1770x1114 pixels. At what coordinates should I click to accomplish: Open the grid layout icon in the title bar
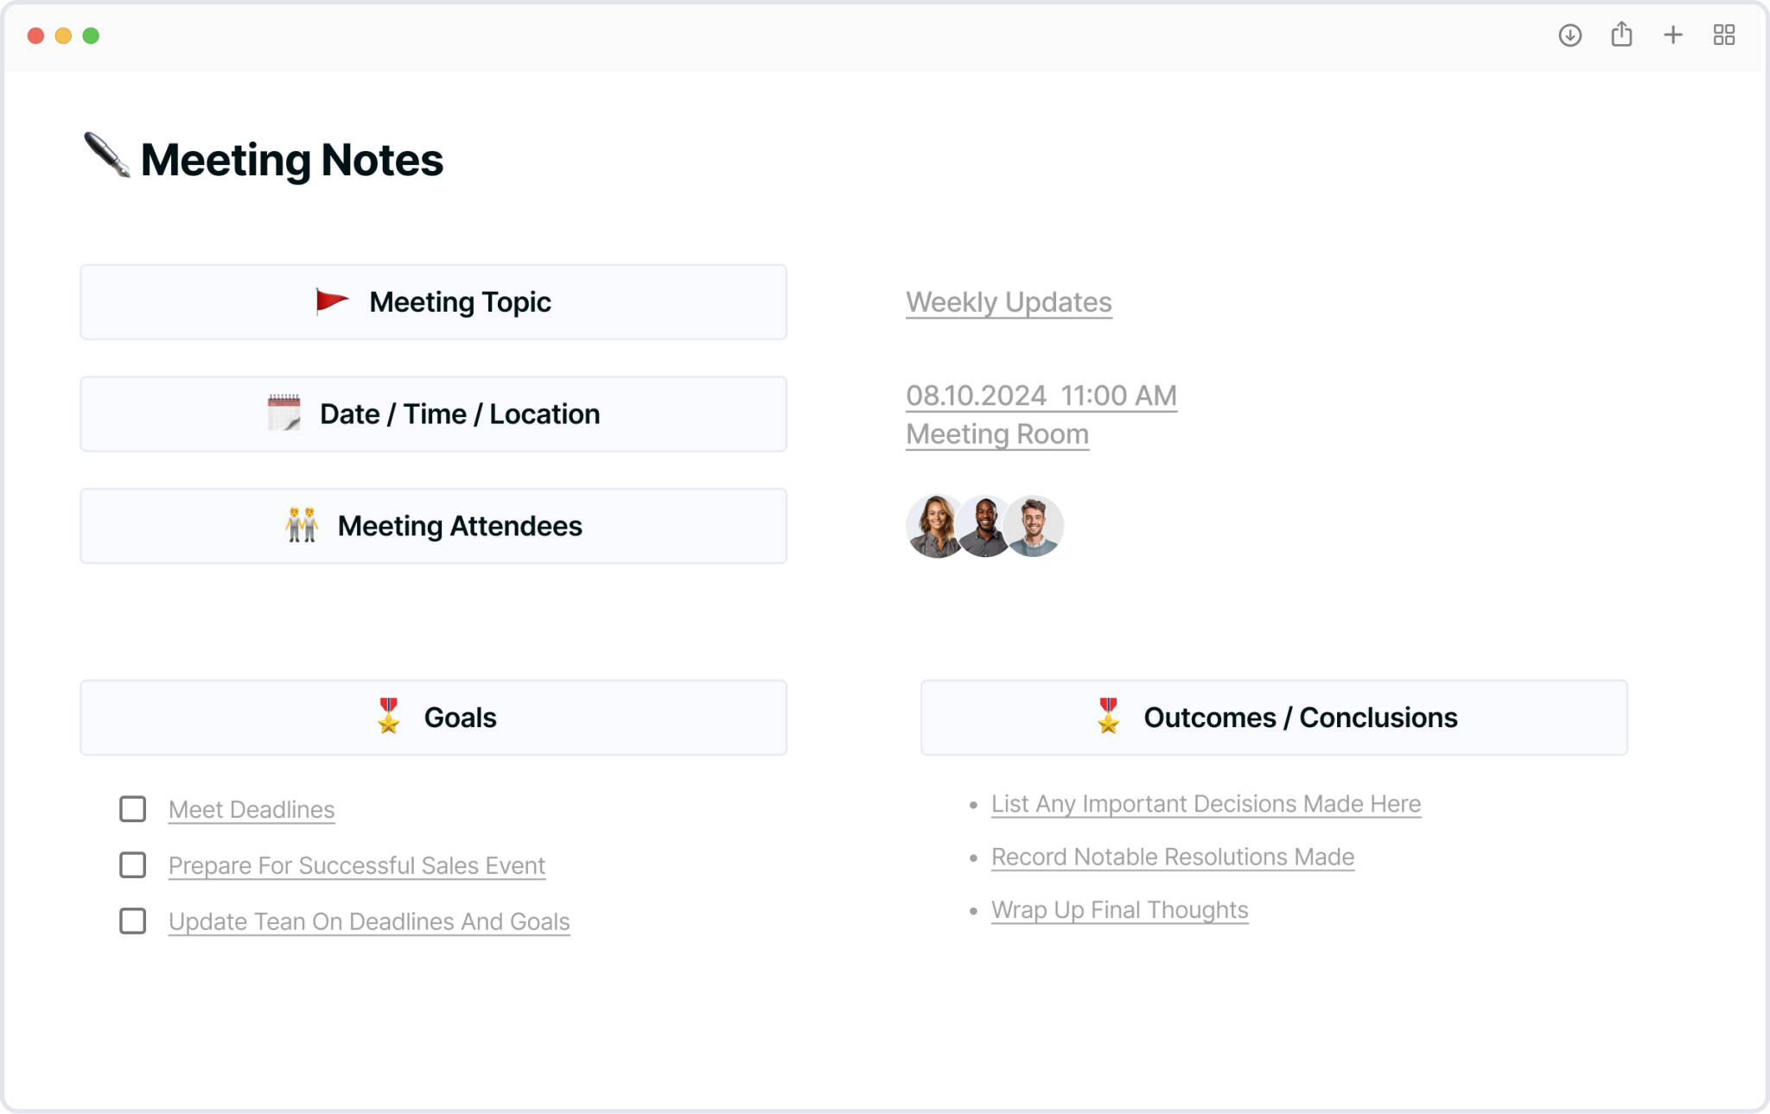click(1724, 35)
